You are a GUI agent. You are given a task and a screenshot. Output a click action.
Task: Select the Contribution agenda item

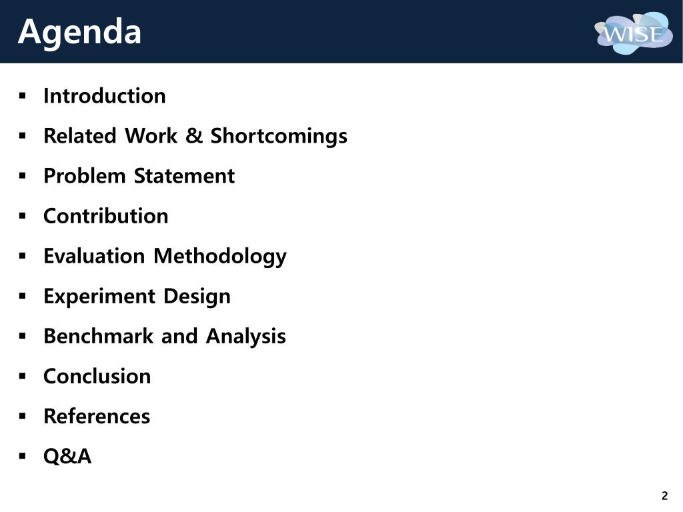(106, 216)
